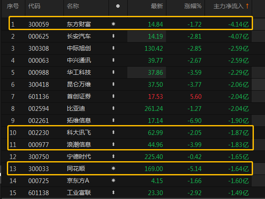
Task: Click the marker icon in 宁德时代 row
Action: [x=113, y=156]
